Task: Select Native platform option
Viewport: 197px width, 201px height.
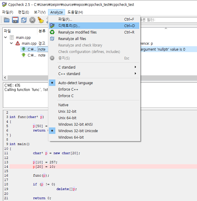Action: click(x=94, y=105)
